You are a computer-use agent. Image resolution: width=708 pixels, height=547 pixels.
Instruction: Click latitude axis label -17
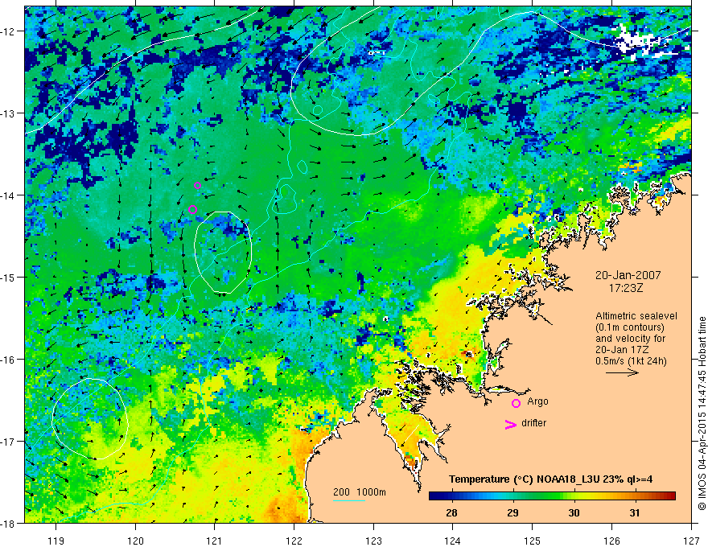(8, 441)
